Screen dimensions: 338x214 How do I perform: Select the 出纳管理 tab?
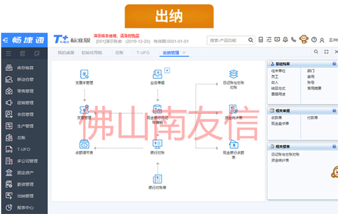tap(171, 52)
